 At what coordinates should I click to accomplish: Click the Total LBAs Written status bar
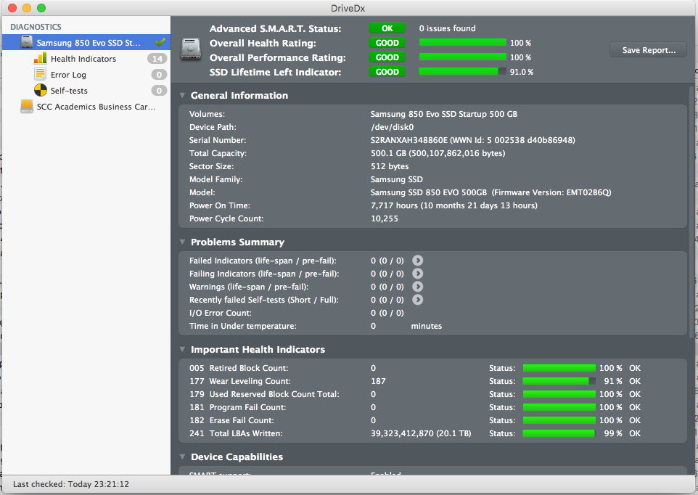tap(559, 433)
